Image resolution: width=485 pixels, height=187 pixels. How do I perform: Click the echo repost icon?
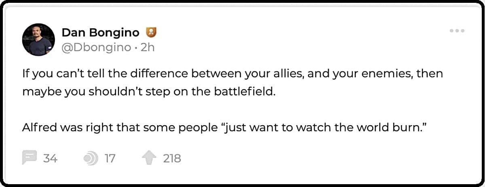(90, 158)
